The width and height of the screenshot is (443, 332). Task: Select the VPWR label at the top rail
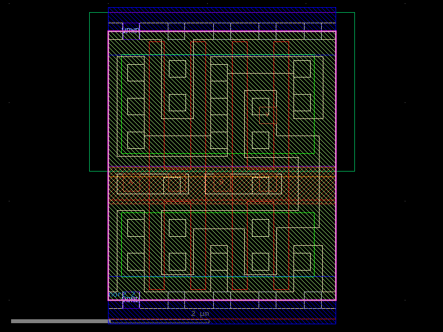pyautogui.click(x=131, y=29)
